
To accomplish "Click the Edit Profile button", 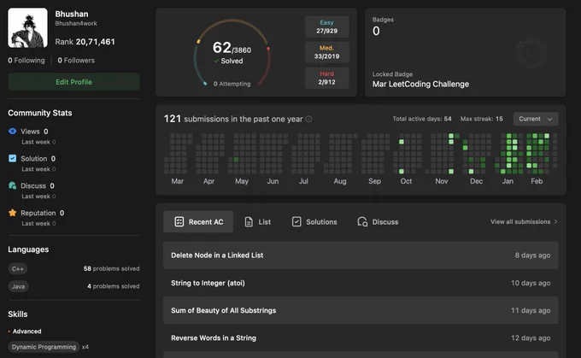I will point(73,82).
